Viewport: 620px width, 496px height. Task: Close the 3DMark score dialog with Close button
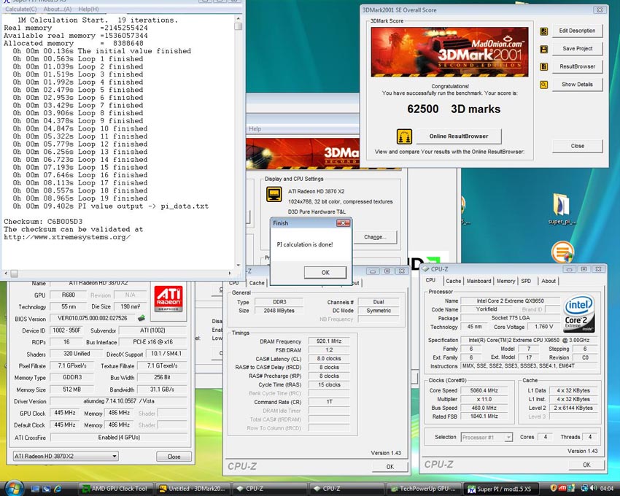tap(577, 146)
